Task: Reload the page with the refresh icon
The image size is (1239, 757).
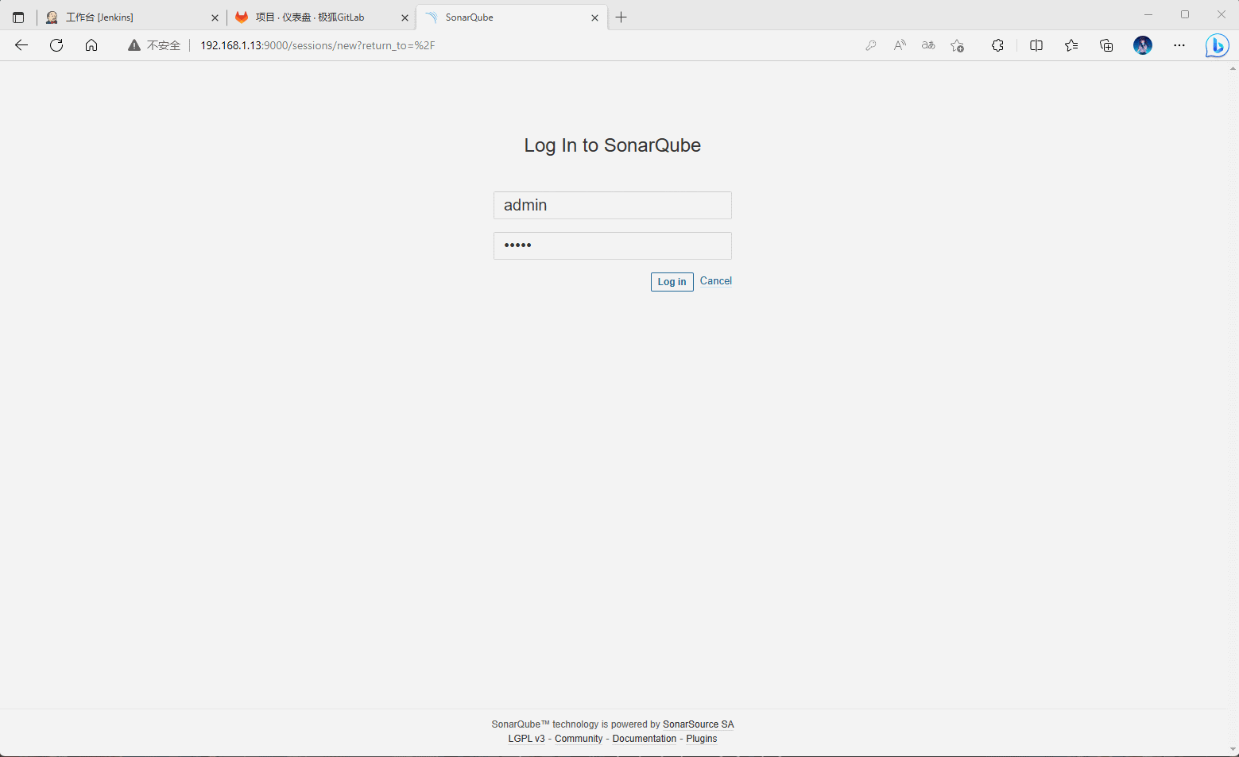Action: pyautogui.click(x=56, y=45)
